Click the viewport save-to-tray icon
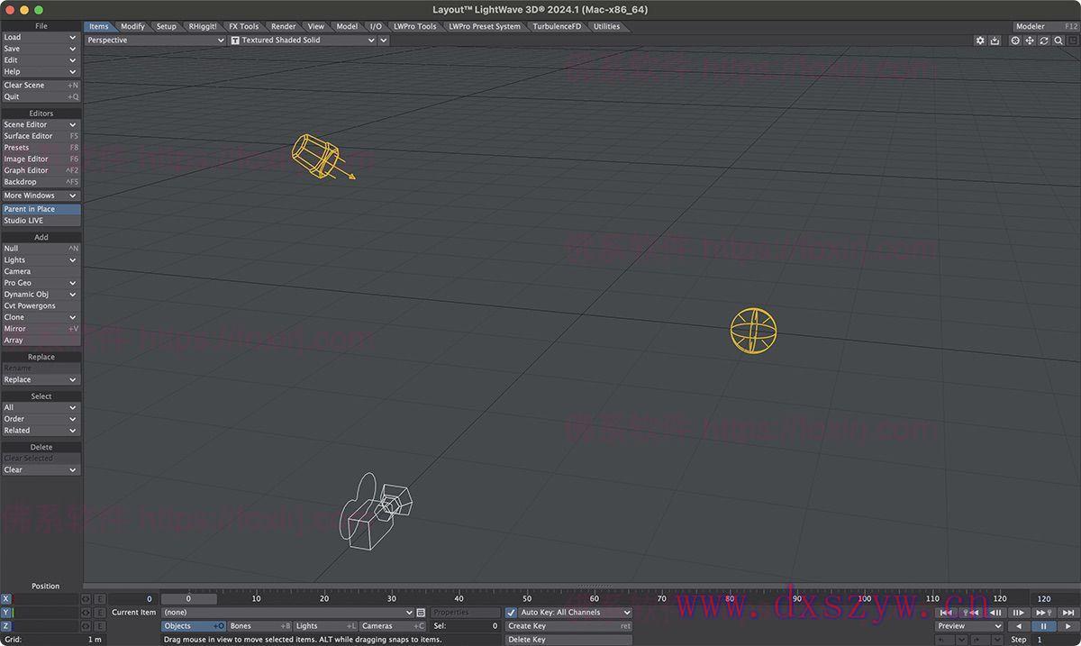Image resolution: width=1081 pixels, height=646 pixels. click(995, 41)
